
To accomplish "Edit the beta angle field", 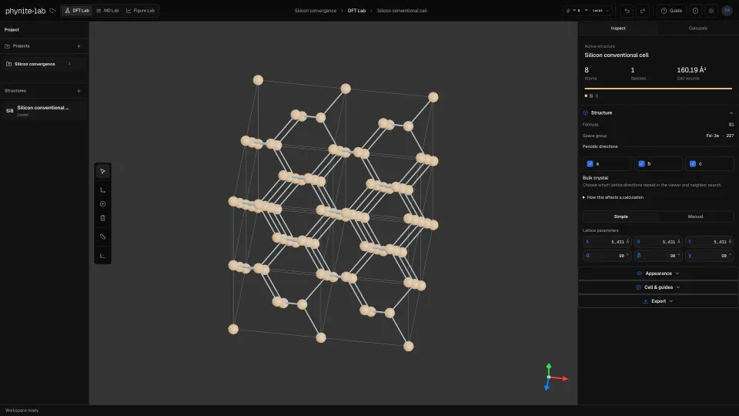I will coord(658,256).
